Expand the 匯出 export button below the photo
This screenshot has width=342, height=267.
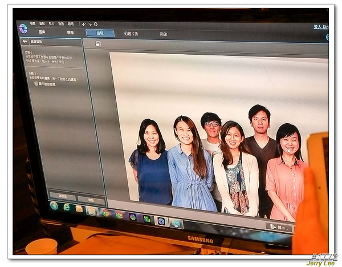[x=279, y=227]
